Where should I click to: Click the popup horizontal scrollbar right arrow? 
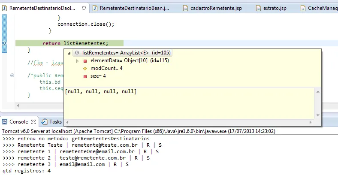click(x=311, y=122)
